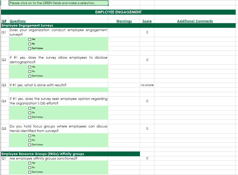Select Yes for survey demographics disclosure question
Viewport: 238px width, 175px height.
[x=30, y=67]
